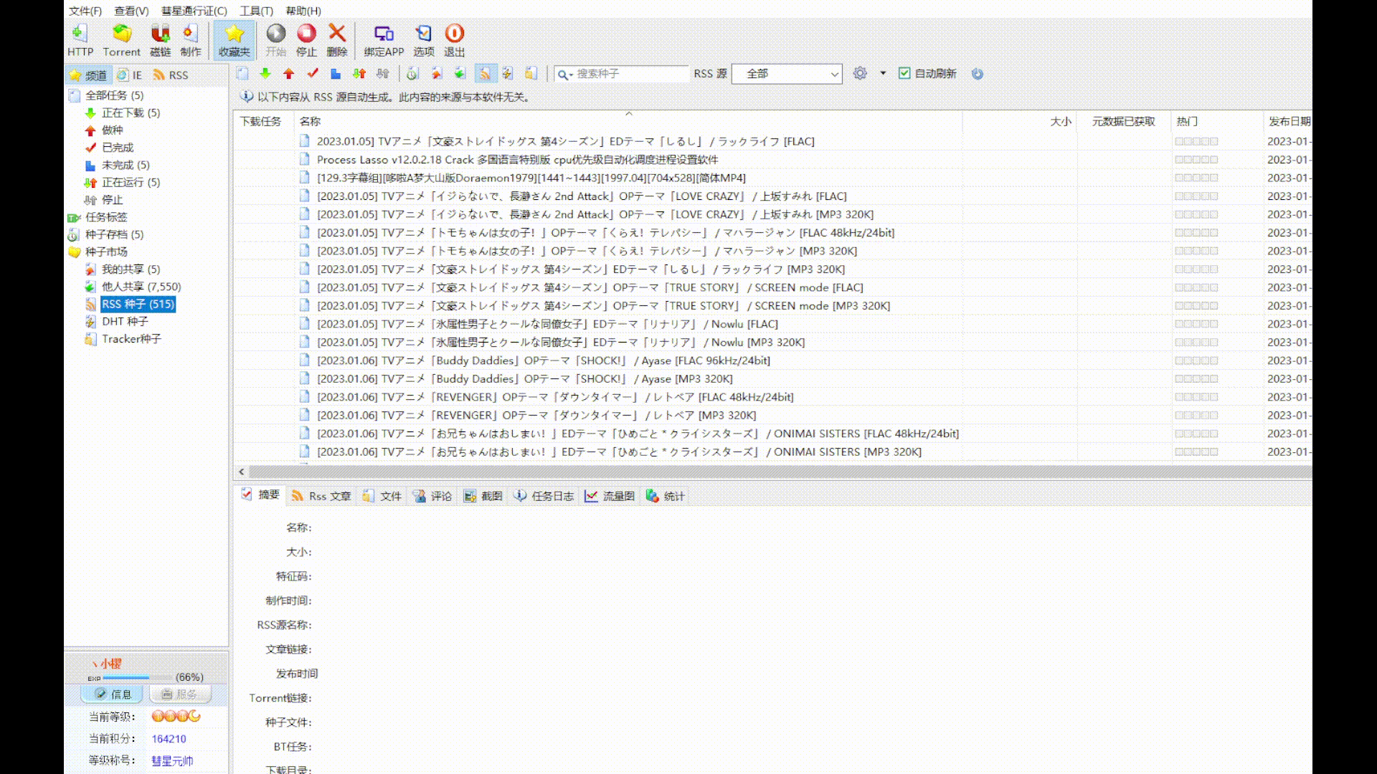Screen dimensions: 1377x774
Task: Click the 开始 start button
Action: click(275, 40)
